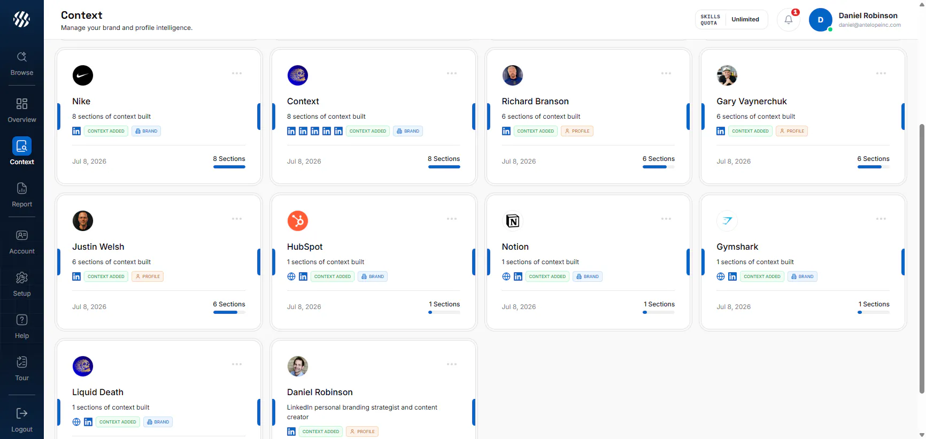Click the PROFILE tag on Richard Branson card
926x439 pixels.
(x=577, y=131)
